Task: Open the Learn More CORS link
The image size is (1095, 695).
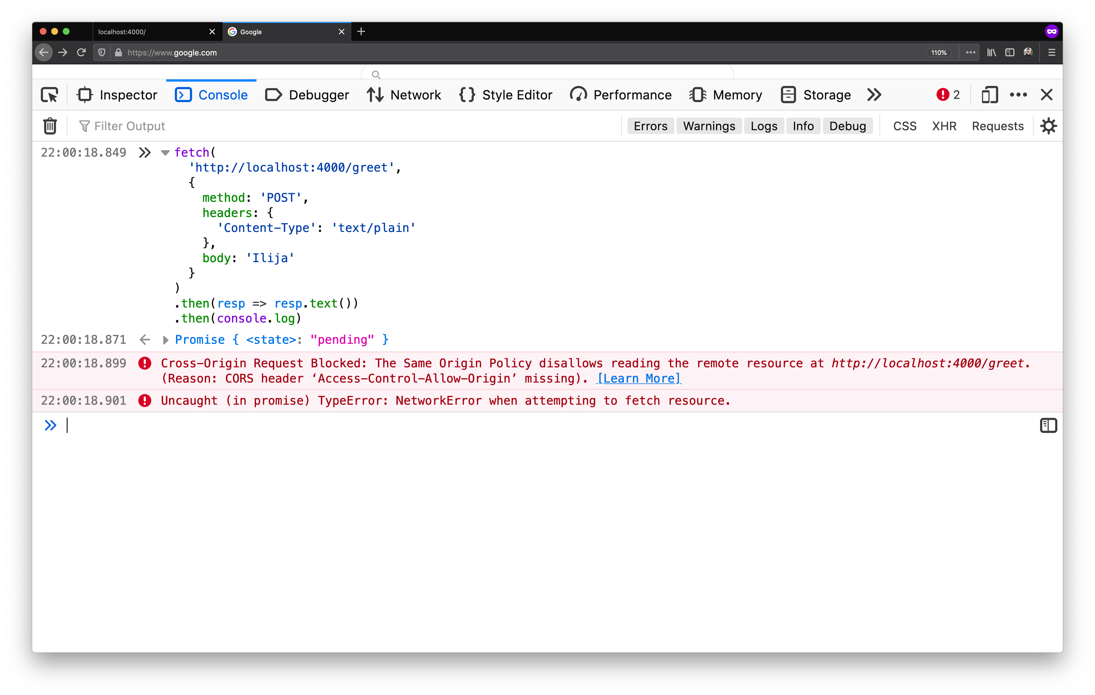Action: [x=638, y=378]
